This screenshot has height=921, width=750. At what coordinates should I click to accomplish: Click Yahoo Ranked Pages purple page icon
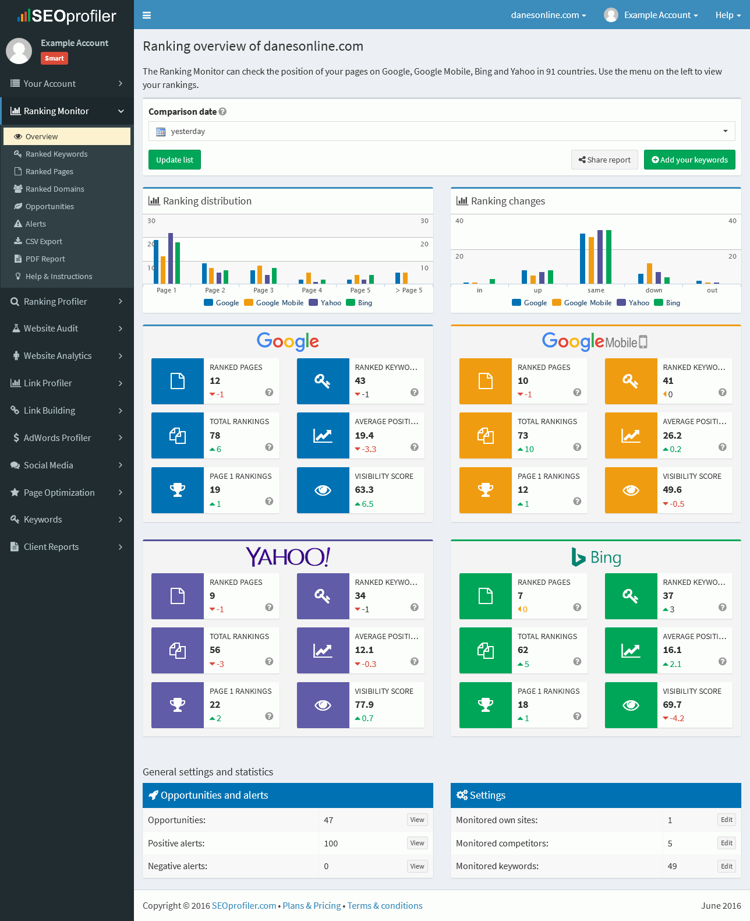(178, 596)
